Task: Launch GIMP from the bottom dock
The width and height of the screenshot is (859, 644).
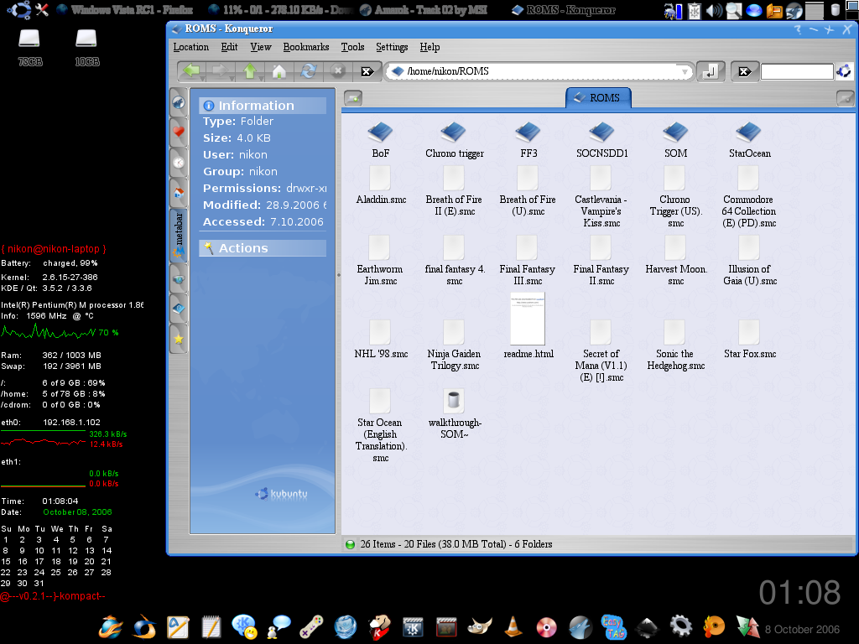Action: [480, 627]
